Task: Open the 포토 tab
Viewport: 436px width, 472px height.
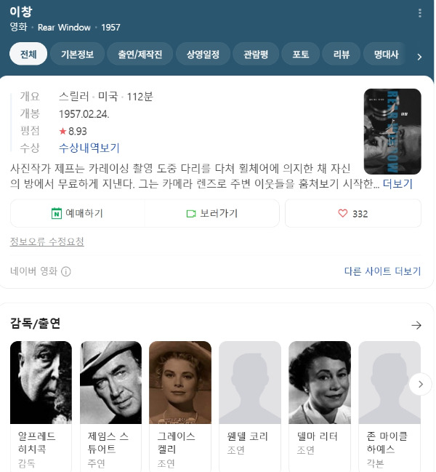Action: click(x=300, y=55)
